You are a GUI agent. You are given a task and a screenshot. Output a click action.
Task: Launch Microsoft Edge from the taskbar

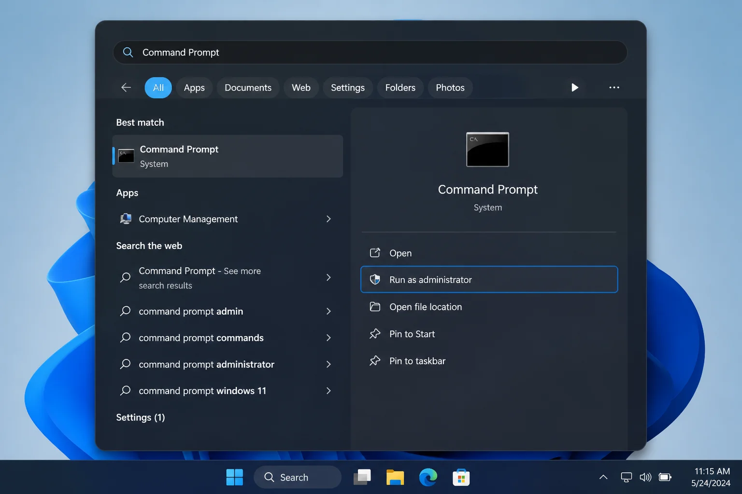(428, 477)
